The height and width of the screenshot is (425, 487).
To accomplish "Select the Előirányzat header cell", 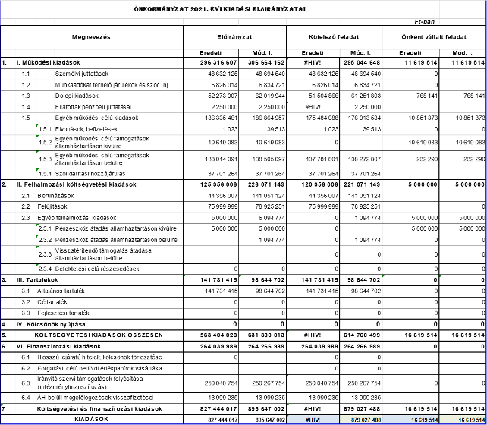I will (234, 37).
